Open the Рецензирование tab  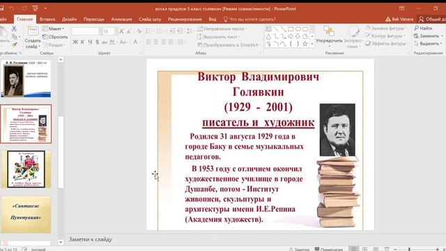tap(185, 19)
